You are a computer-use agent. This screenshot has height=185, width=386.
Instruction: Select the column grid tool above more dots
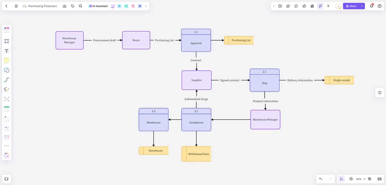(6, 137)
